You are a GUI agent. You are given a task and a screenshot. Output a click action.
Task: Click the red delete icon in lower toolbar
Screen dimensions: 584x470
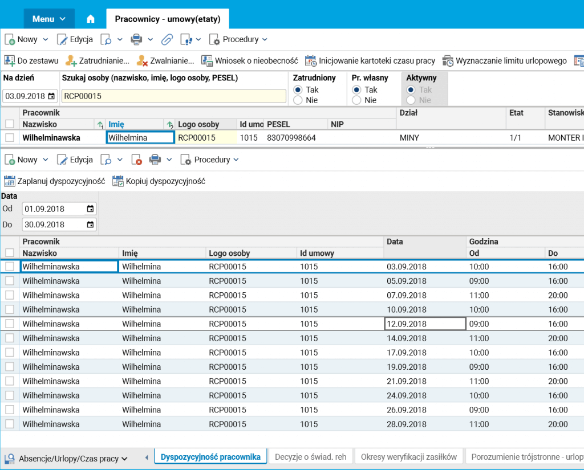136,160
